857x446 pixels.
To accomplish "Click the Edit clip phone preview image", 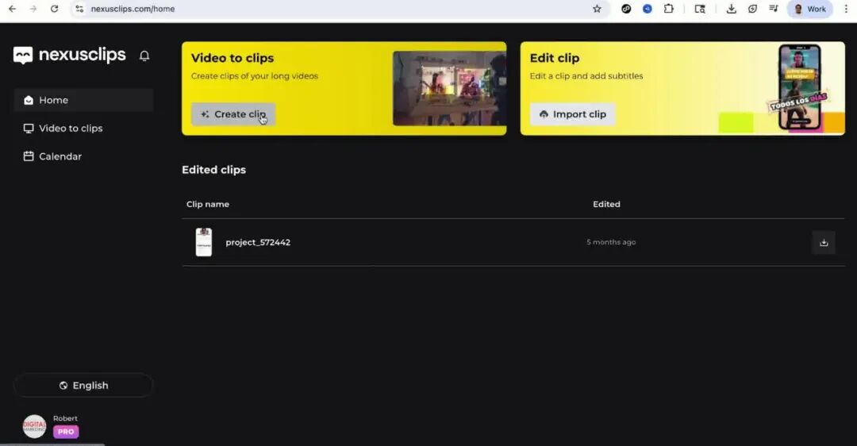I will tap(800, 87).
